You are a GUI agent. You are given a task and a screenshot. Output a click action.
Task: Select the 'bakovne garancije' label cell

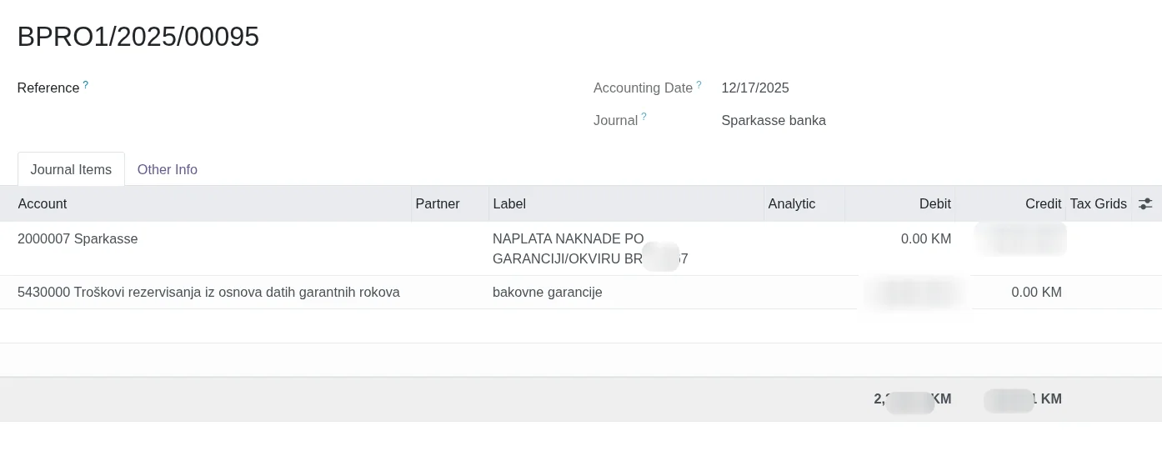tap(548, 293)
